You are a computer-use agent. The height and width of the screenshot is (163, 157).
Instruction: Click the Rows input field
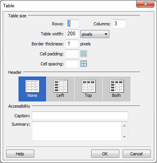pos(72,24)
